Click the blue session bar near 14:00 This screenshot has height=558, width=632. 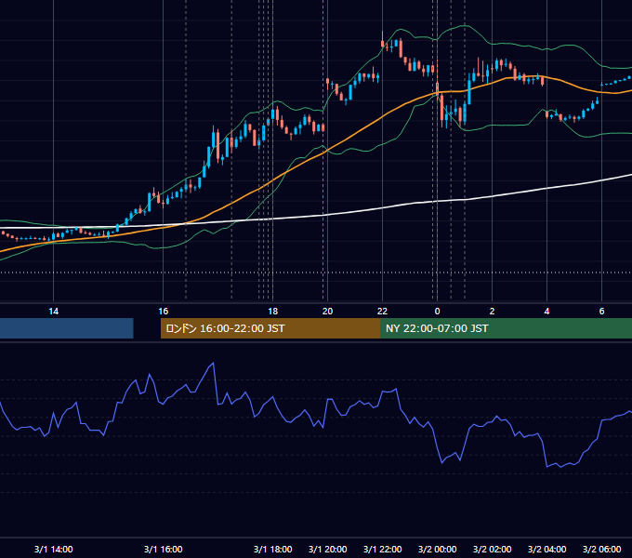67,328
